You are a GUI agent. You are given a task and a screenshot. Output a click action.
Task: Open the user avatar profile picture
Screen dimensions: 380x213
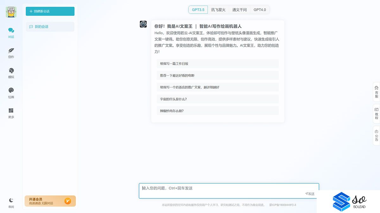[x=11, y=12]
